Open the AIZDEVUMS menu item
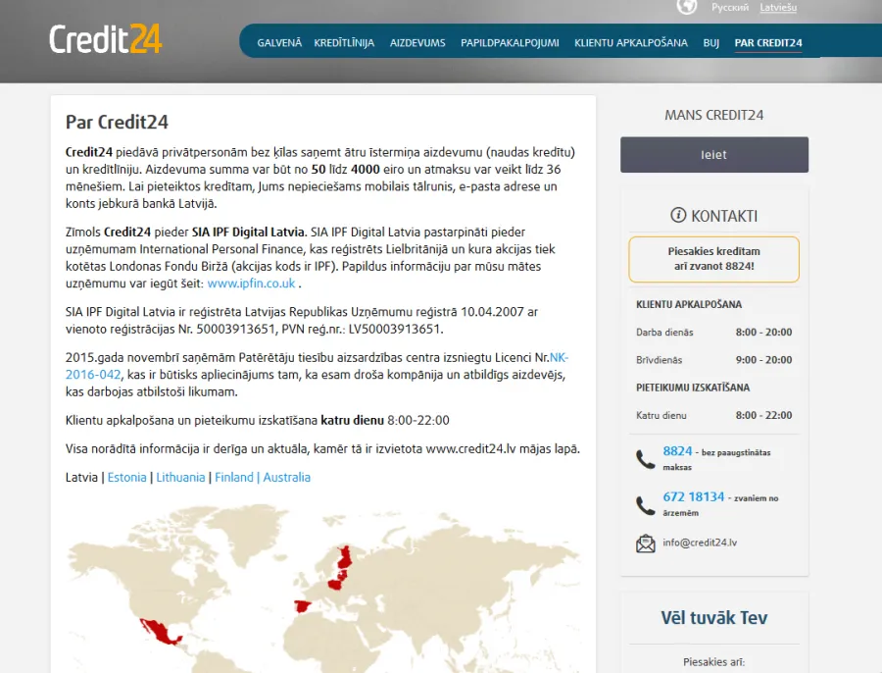Screen dimensions: 882x673 tap(417, 43)
